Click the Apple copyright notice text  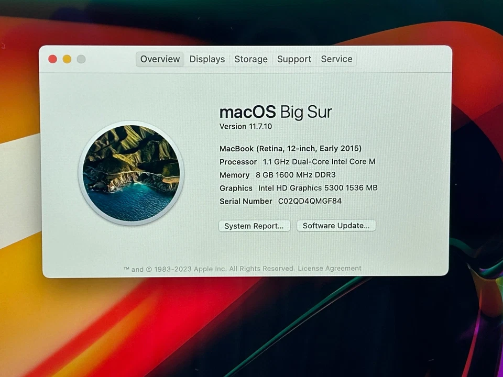click(210, 268)
